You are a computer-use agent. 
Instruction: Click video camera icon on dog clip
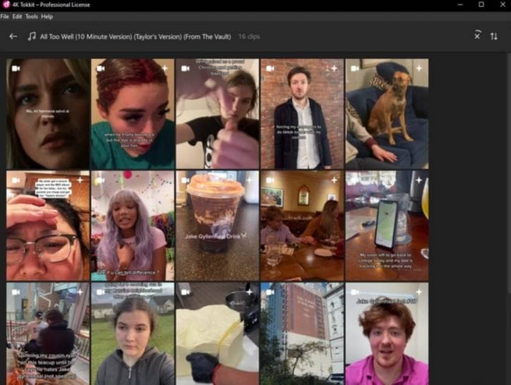tap(355, 68)
